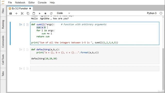Click the 'def defaultArg(a,b,c):' line
This screenshot has height=93, width=165.
(x=45, y=49)
